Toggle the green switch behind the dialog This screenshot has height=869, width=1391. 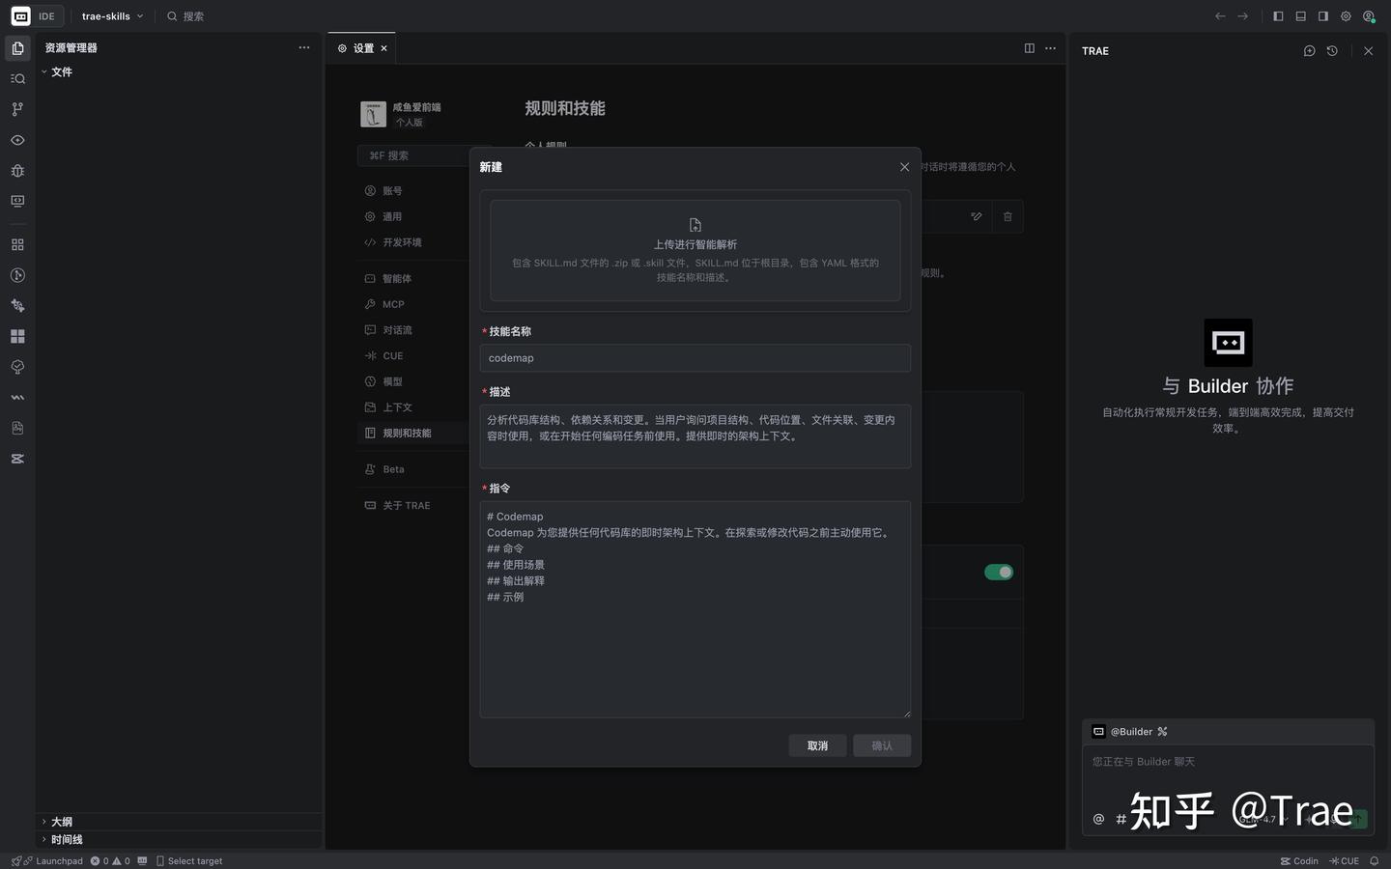click(x=999, y=573)
